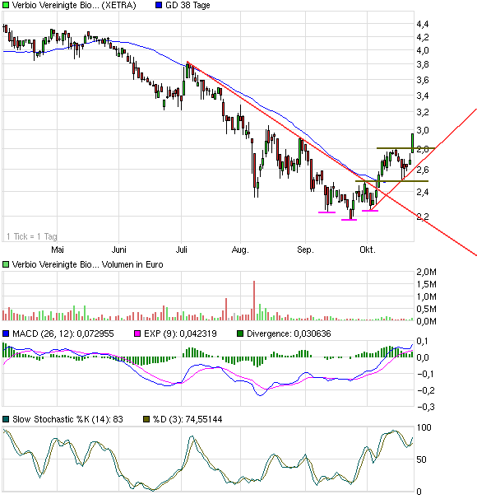Click the 'Slow Stochastic %K (14): 83' label

click(x=67, y=419)
